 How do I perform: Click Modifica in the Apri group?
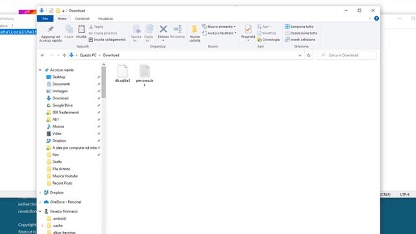point(266,33)
